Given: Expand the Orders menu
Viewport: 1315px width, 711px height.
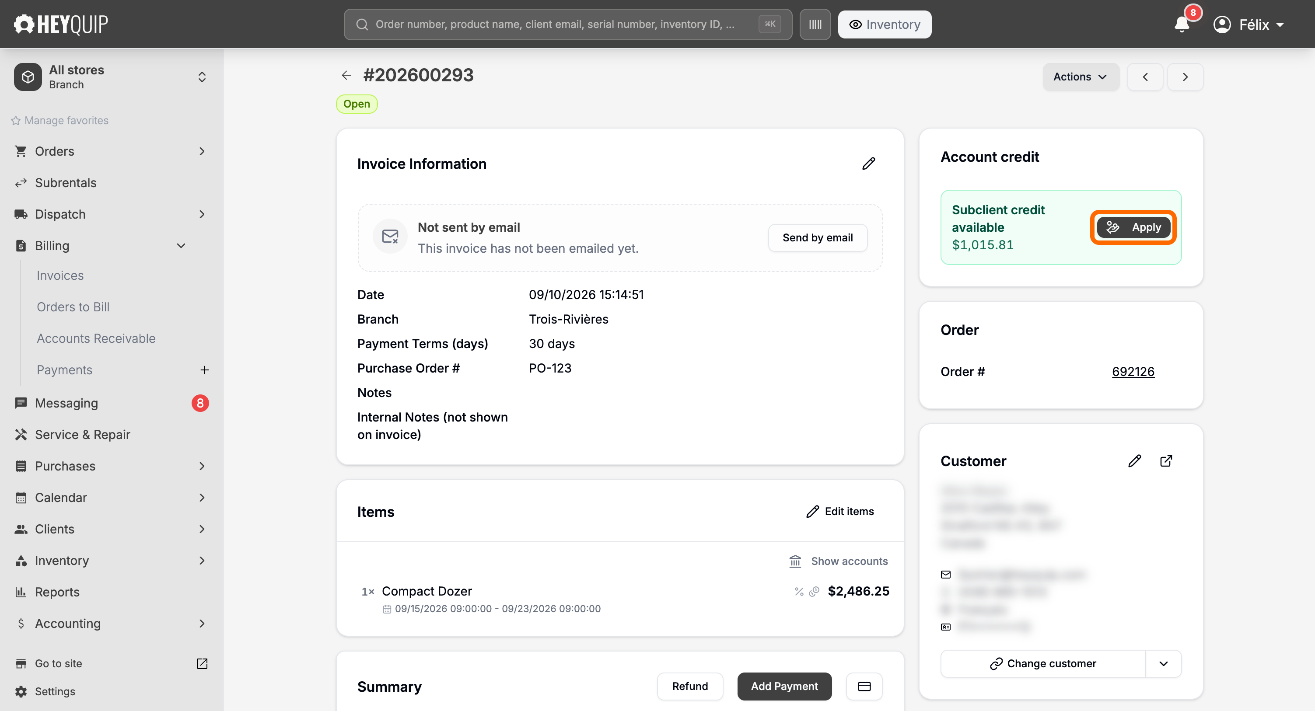Looking at the screenshot, I should [202, 151].
